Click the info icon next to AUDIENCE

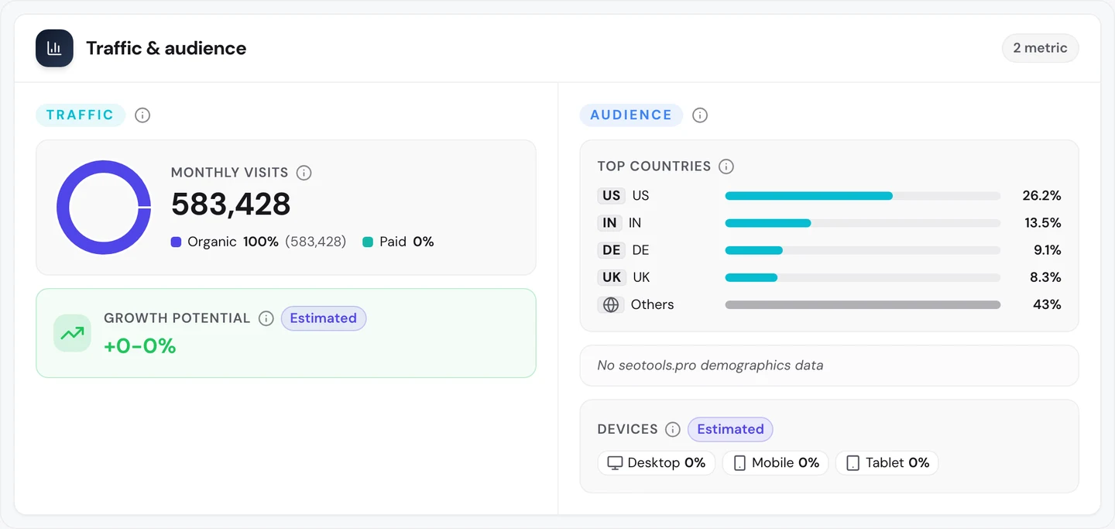[x=700, y=115]
